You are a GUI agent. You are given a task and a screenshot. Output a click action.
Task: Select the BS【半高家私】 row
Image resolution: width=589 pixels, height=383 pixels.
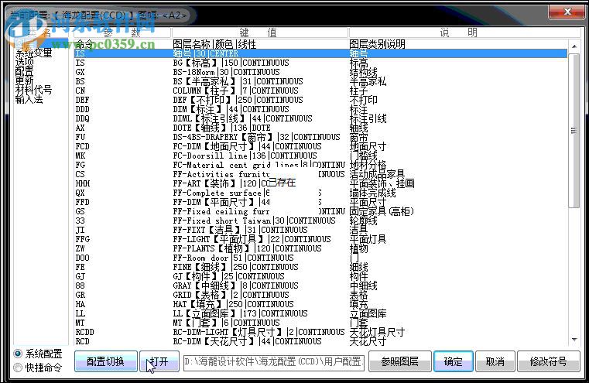tap(320, 81)
